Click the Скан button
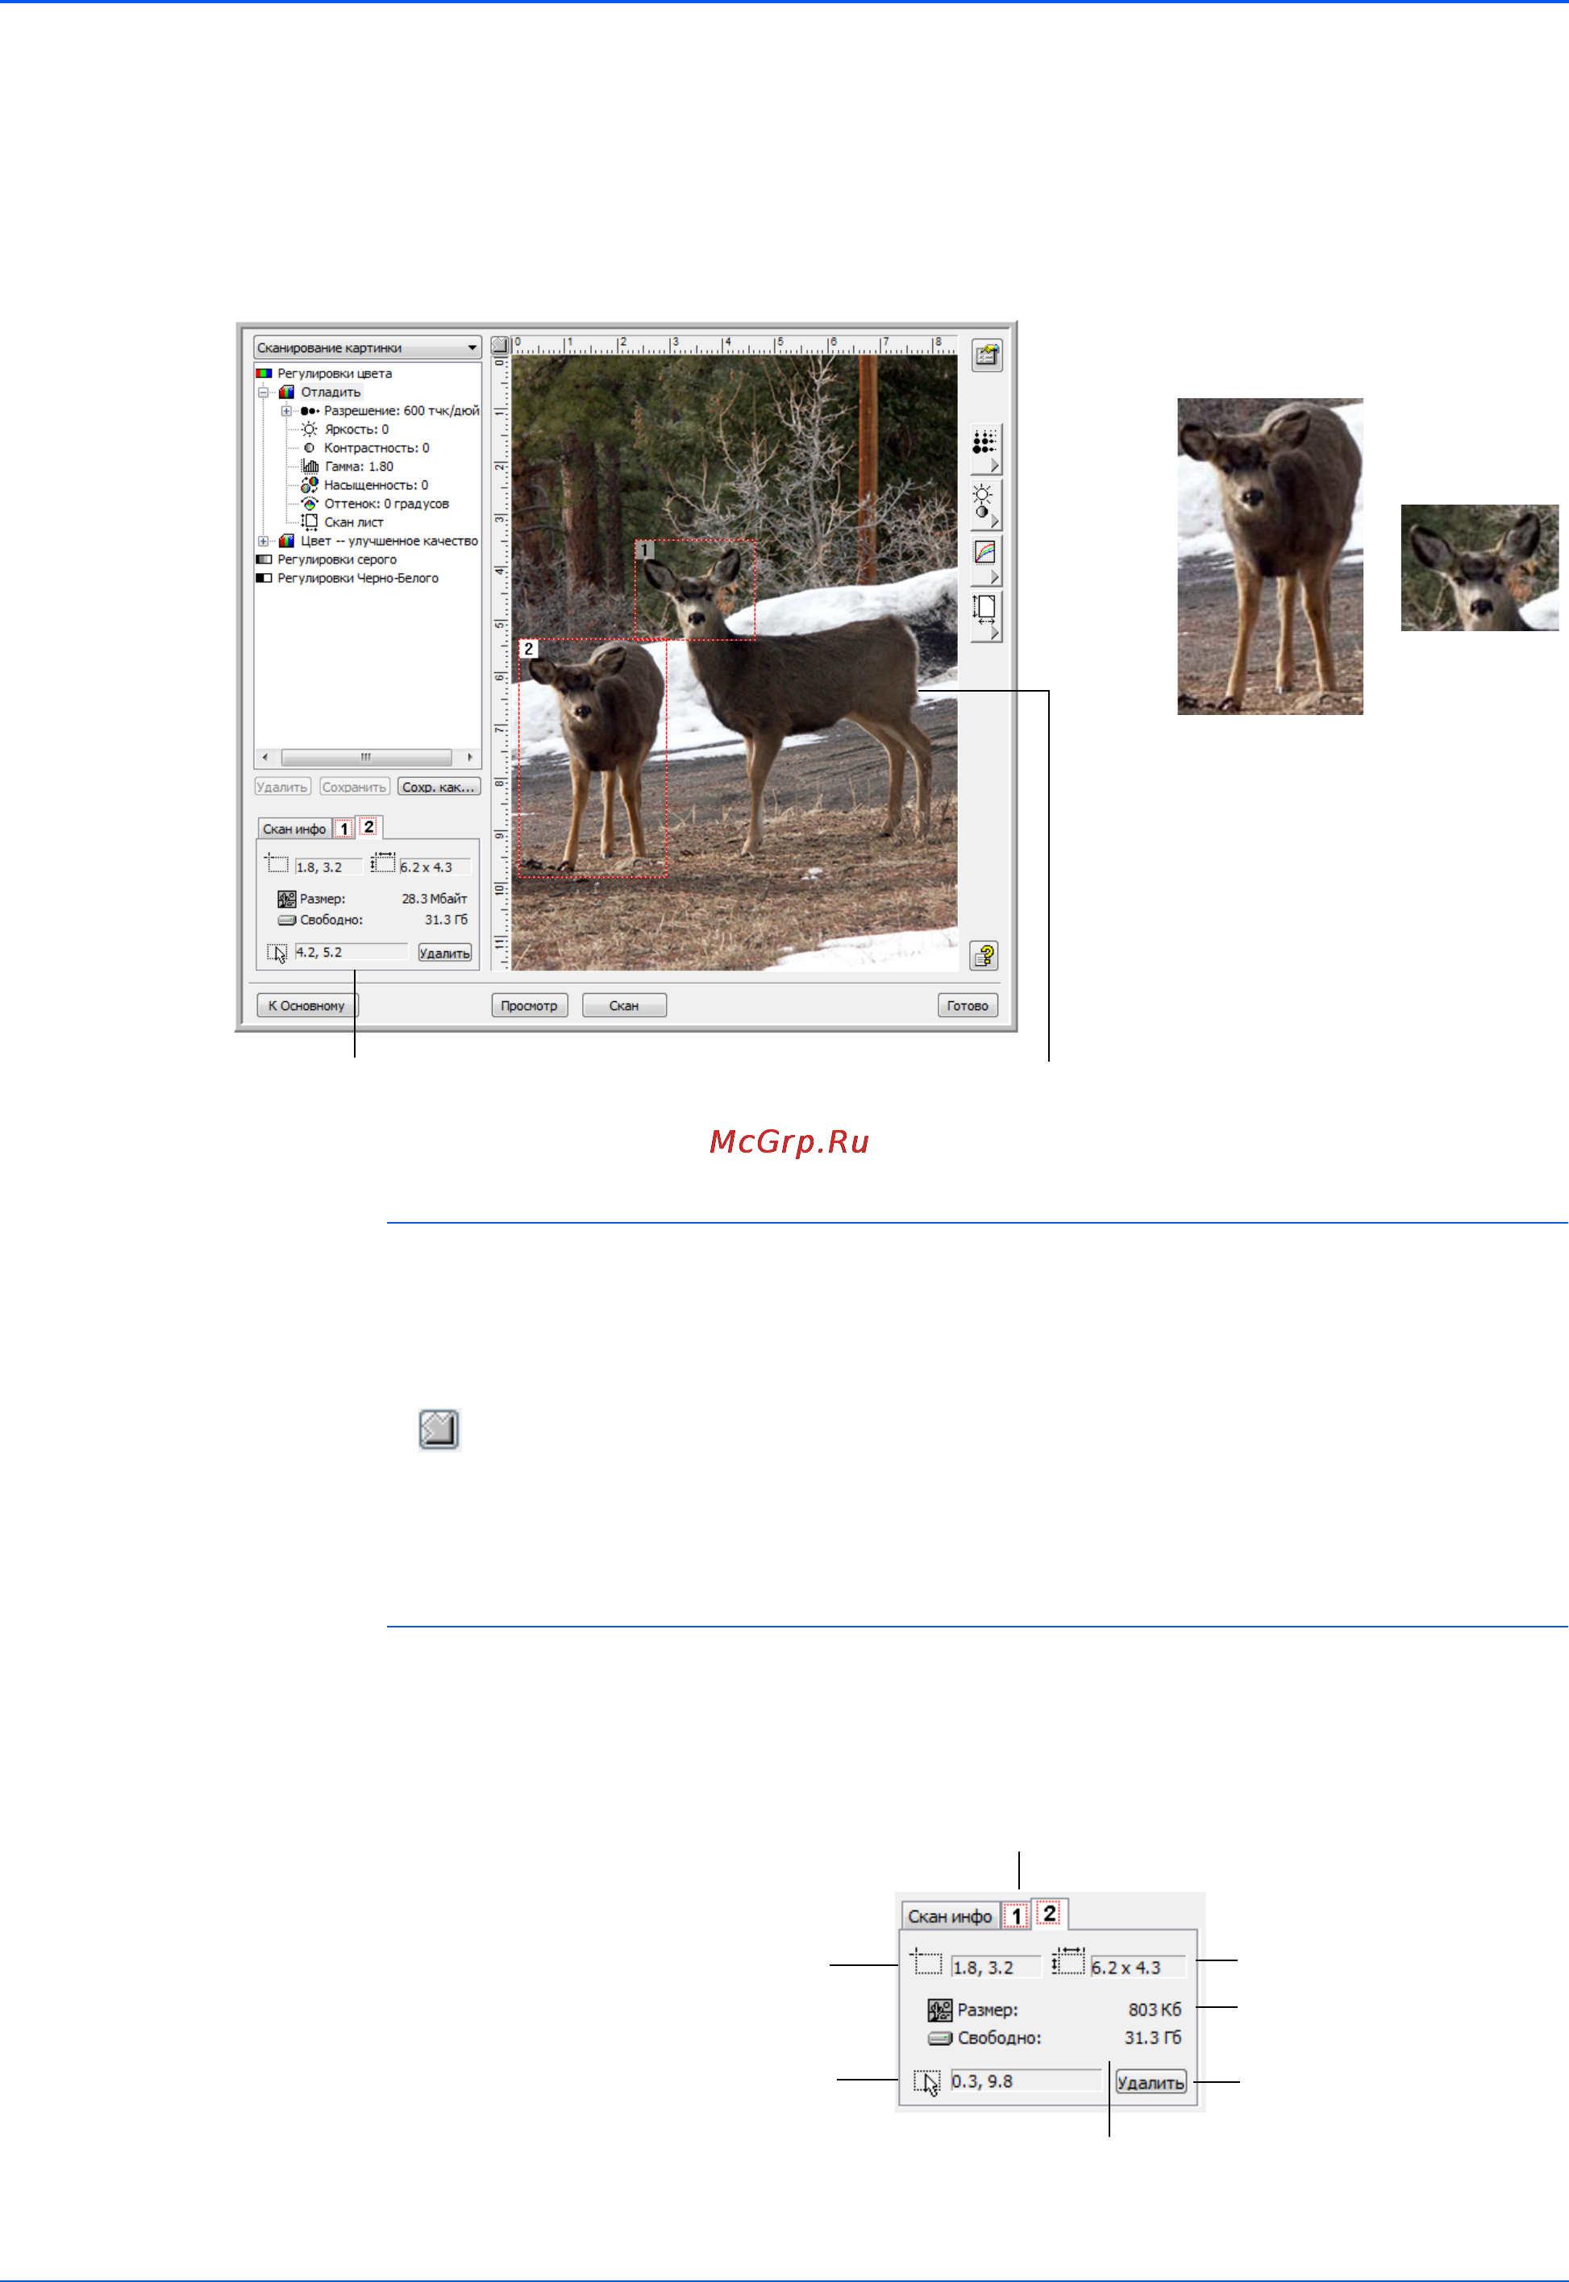 point(624,1006)
